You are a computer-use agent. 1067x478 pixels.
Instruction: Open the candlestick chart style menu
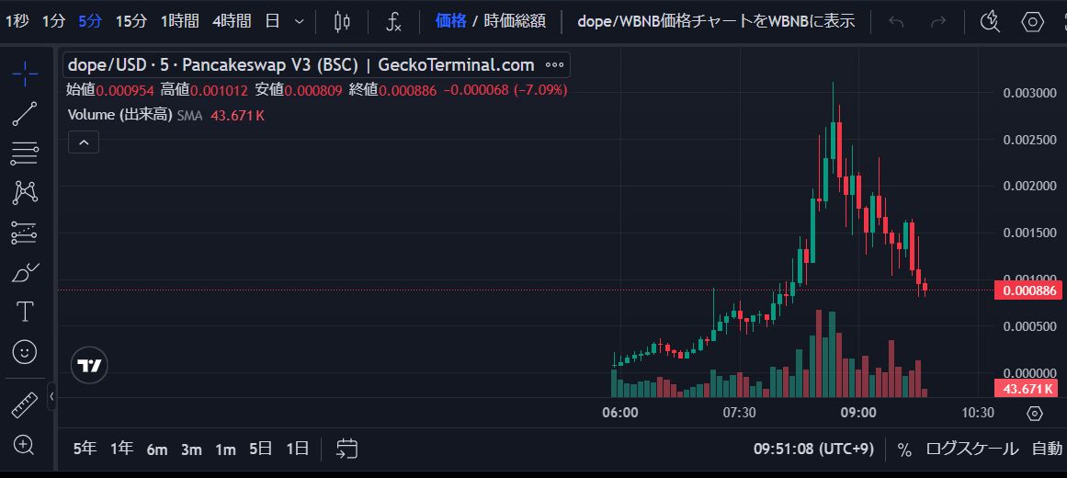click(x=342, y=22)
